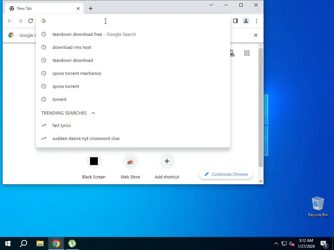Click the muted volume icon in the tray

[x=292, y=243]
